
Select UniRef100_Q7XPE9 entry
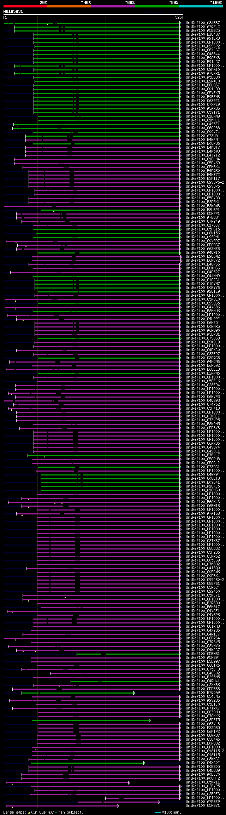203,105
